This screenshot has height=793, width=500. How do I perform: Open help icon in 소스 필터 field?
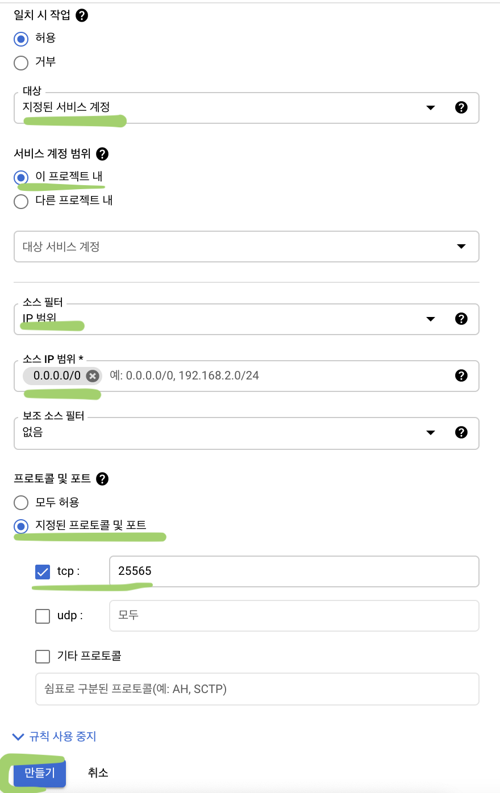461,319
